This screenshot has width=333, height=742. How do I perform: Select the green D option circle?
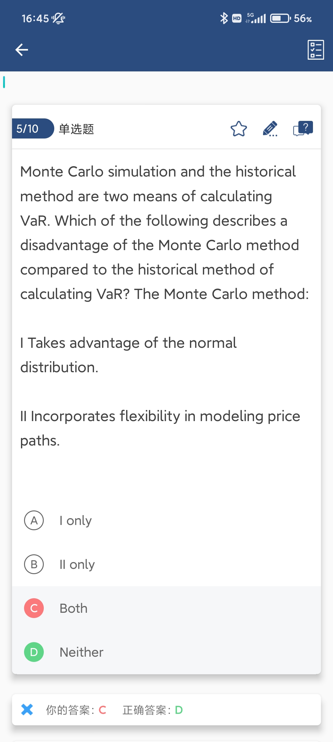pyautogui.click(x=34, y=652)
